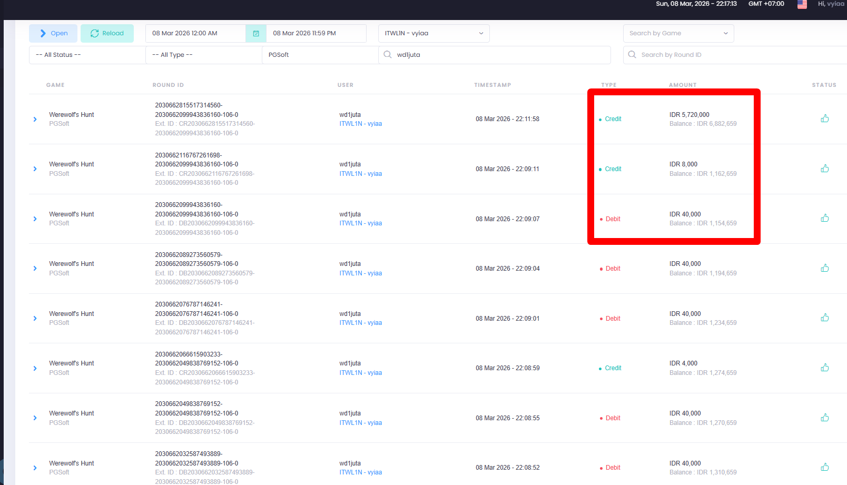Click thumbs-up status icon for 22:08:55 row

825,418
